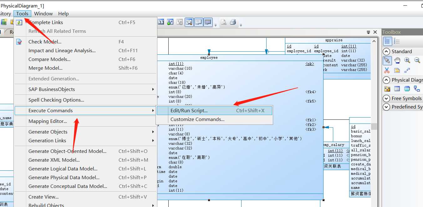Choose Complete Links menu entry

point(85,23)
